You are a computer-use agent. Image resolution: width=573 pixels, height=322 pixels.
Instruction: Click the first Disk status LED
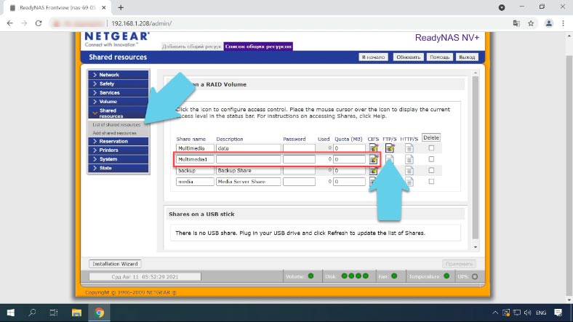click(344, 276)
